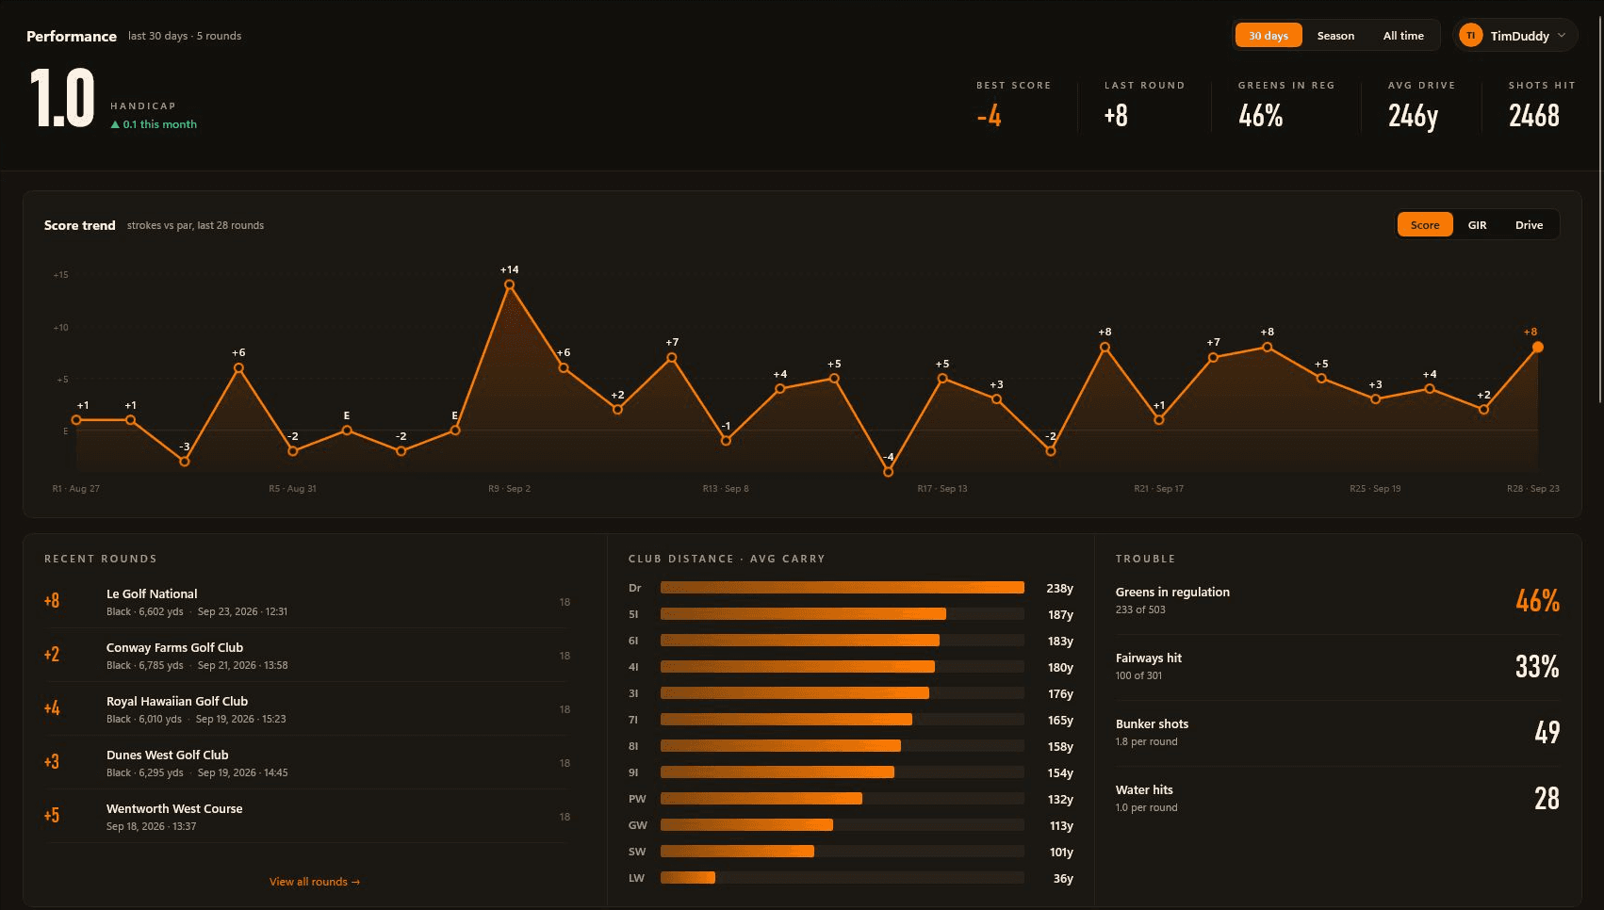Open the Le Golf National round
1604x910 pixels.
pyautogui.click(x=307, y=602)
